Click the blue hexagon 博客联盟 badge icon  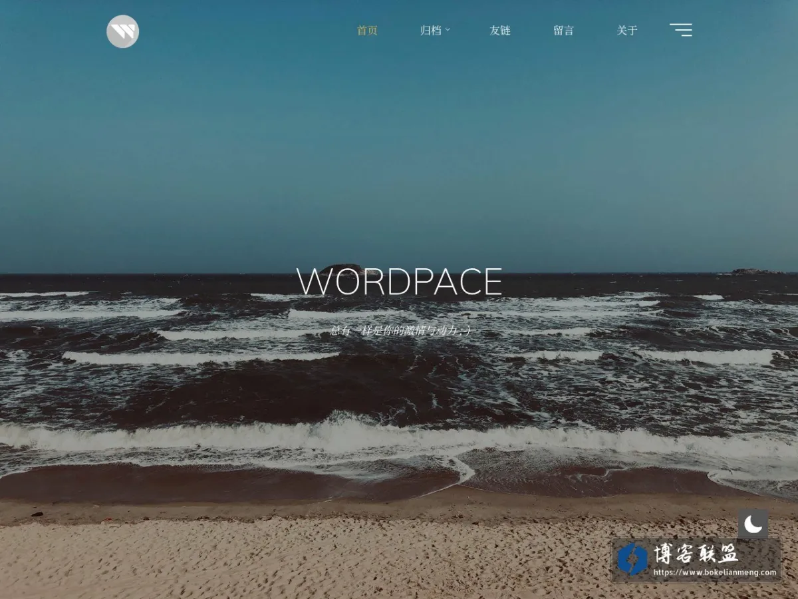(632, 559)
